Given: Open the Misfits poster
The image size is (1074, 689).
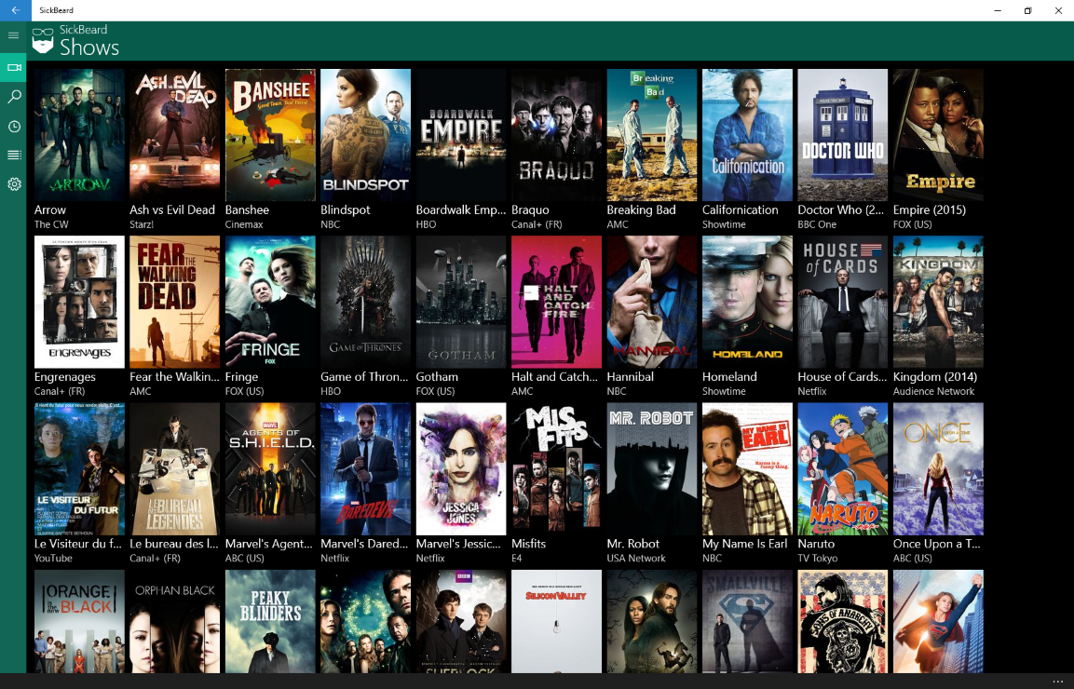Looking at the screenshot, I should 557,469.
